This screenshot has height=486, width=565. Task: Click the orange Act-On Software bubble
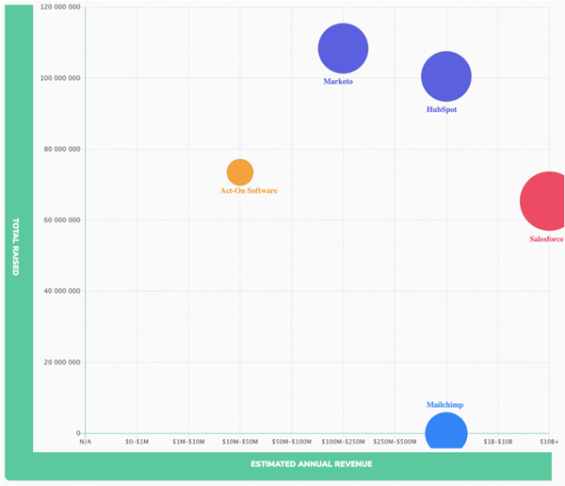[240, 172]
